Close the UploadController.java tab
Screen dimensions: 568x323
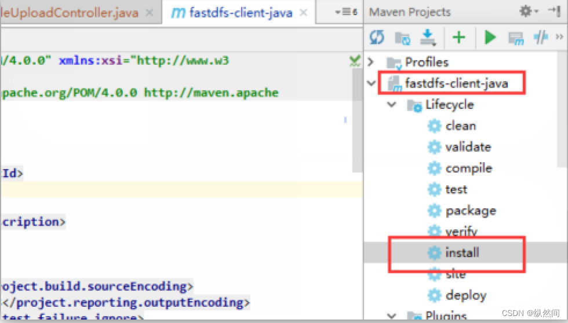[150, 13]
